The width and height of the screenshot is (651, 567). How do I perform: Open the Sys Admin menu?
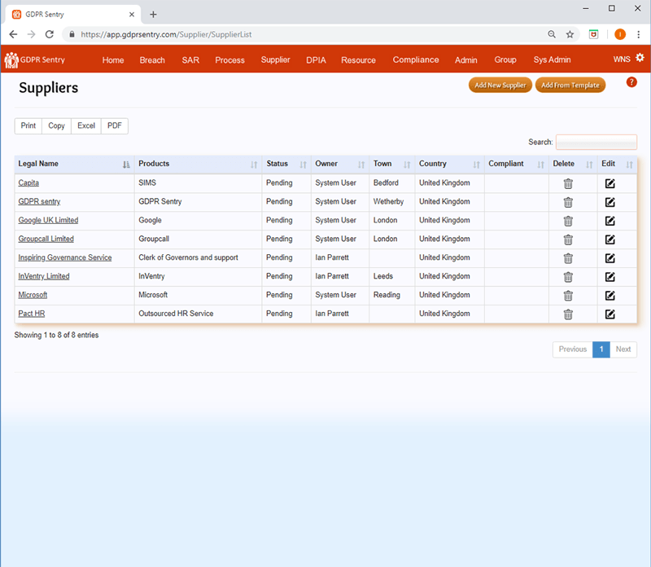pos(552,59)
